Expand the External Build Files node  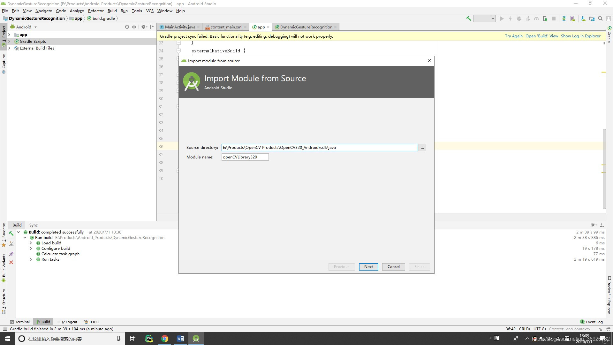tap(9, 48)
